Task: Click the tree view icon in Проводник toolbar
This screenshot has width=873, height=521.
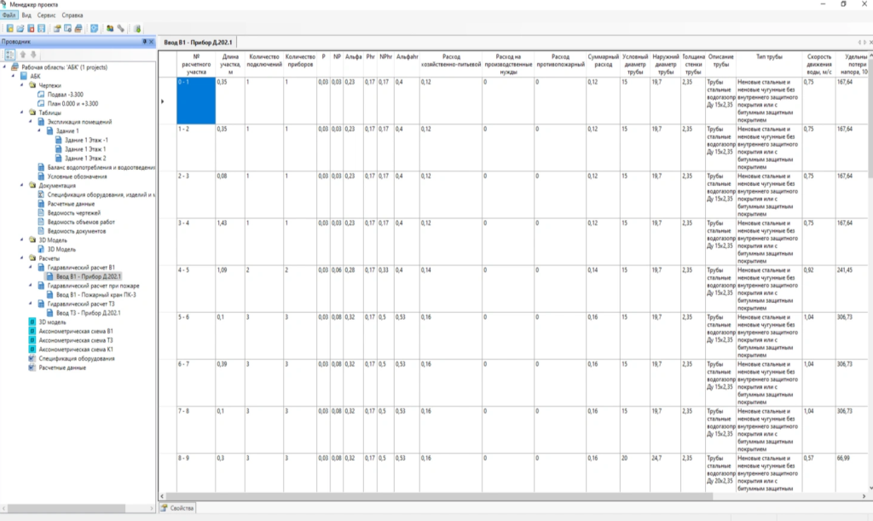Action: coord(9,54)
